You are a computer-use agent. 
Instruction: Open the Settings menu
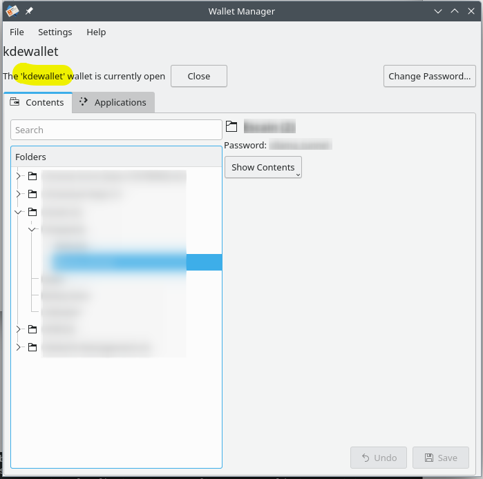(55, 32)
